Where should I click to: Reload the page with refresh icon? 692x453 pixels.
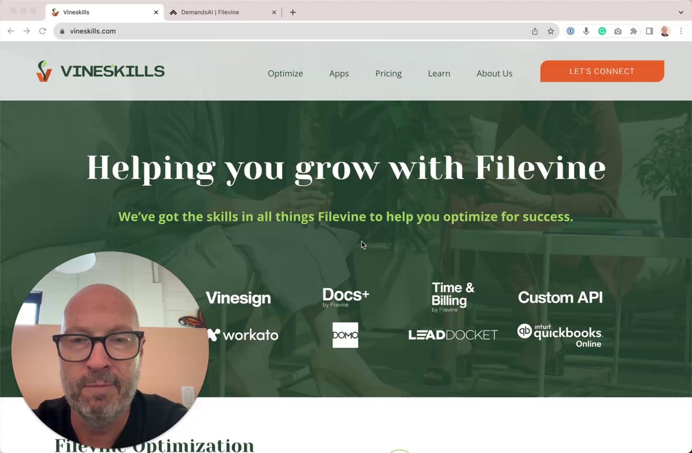click(x=42, y=31)
